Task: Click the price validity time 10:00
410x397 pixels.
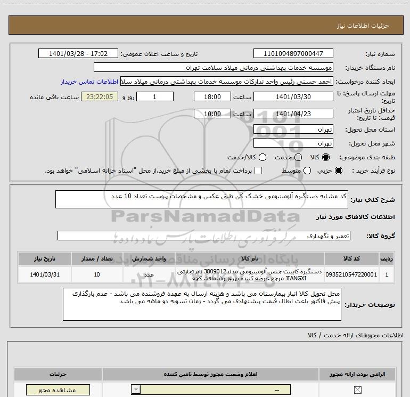Action: point(212,114)
